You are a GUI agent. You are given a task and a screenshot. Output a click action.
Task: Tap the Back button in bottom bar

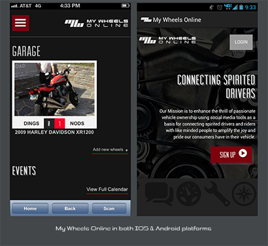click(x=70, y=209)
